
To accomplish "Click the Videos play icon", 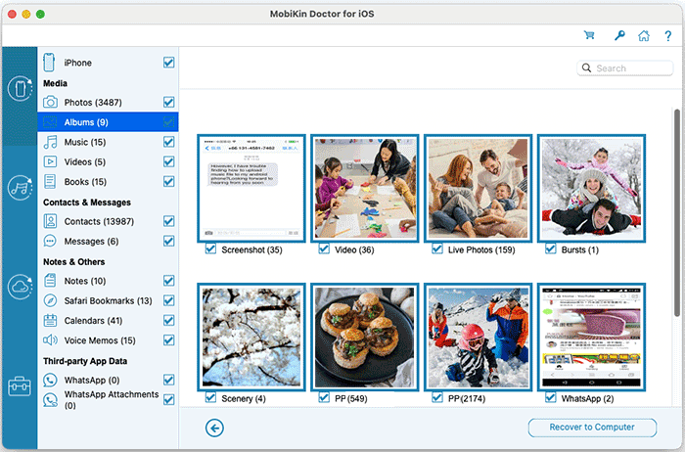I will coord(50,161).
